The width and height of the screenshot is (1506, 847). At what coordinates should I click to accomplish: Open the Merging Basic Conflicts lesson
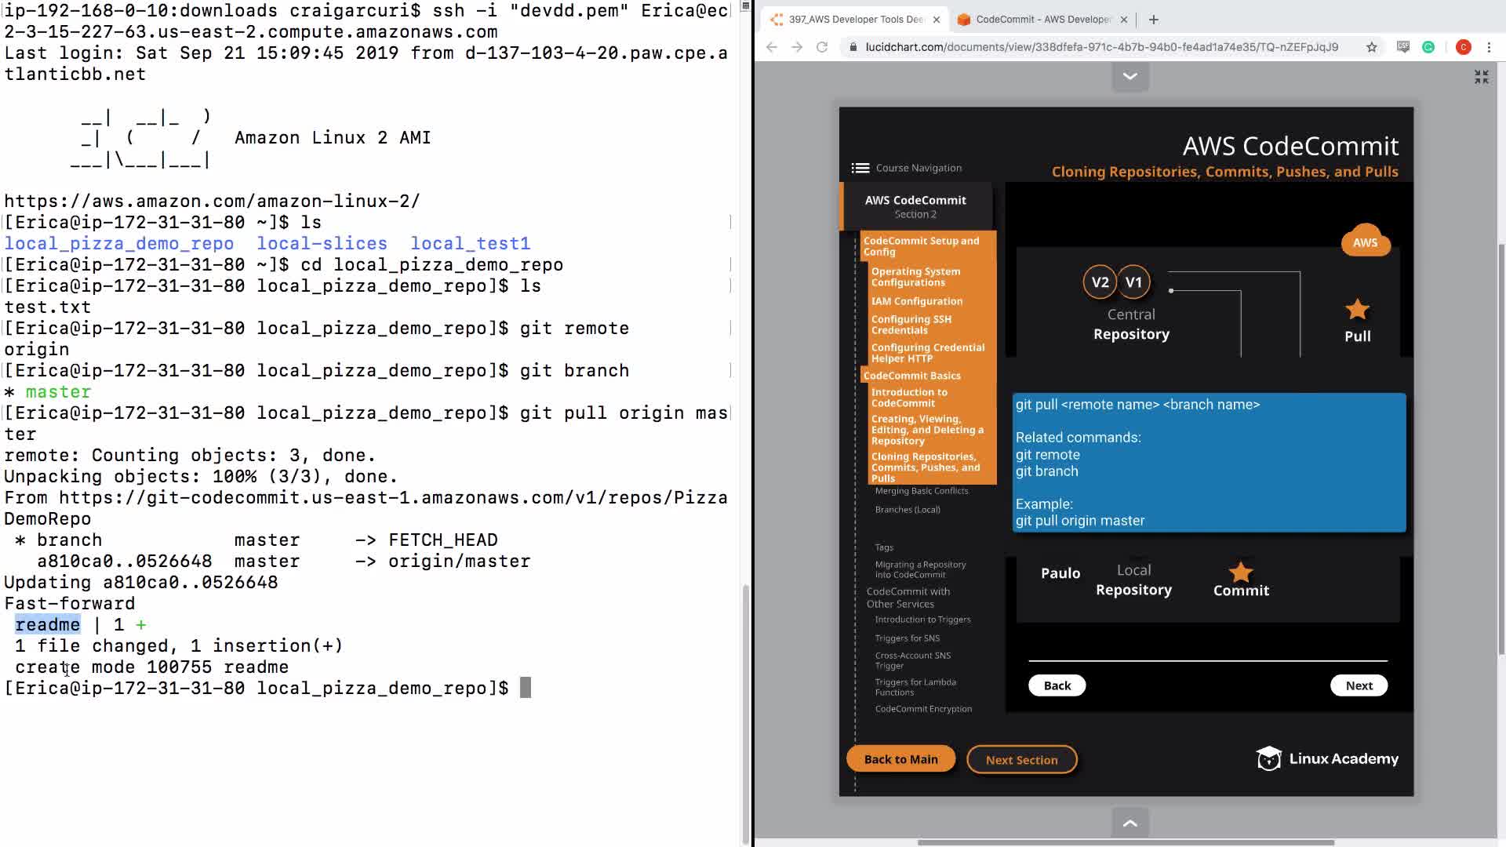coord(921,491)
